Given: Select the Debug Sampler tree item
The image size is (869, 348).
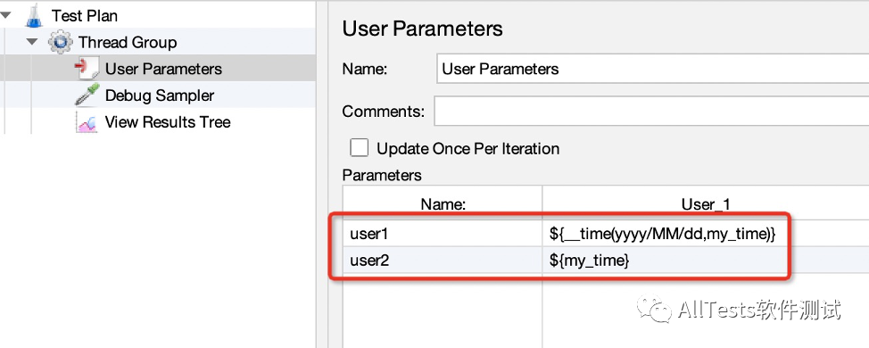Looking at the screenshot, I should (x=160, y=95).
